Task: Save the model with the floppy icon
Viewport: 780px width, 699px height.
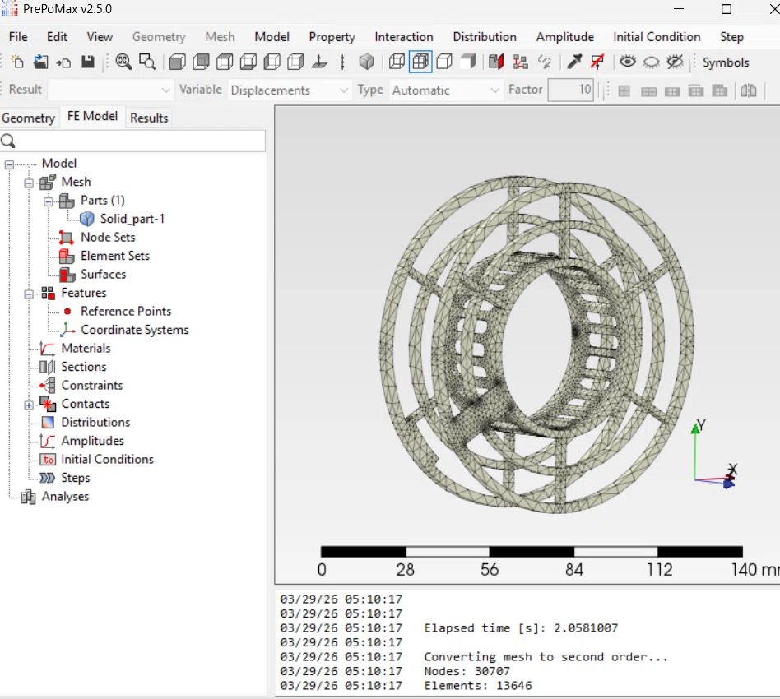Action: (88, 62)
